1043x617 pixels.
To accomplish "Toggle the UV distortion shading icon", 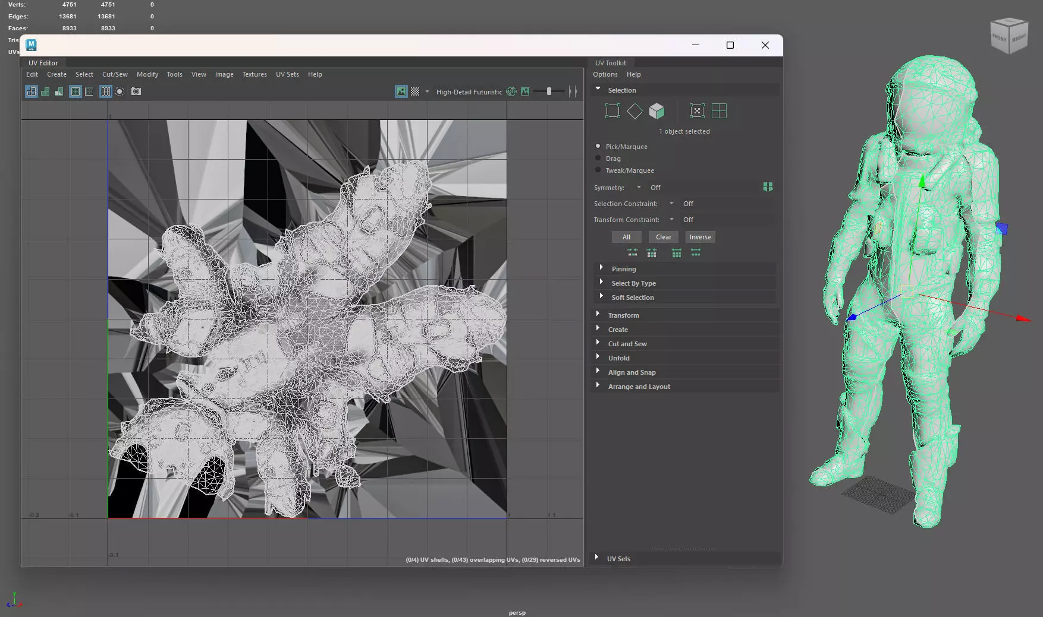I will pos(59,91).
